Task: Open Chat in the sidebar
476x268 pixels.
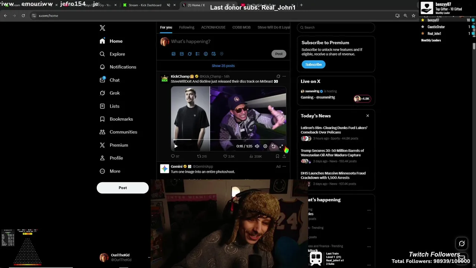Action: pyautogui.click(x=110, y=80)
